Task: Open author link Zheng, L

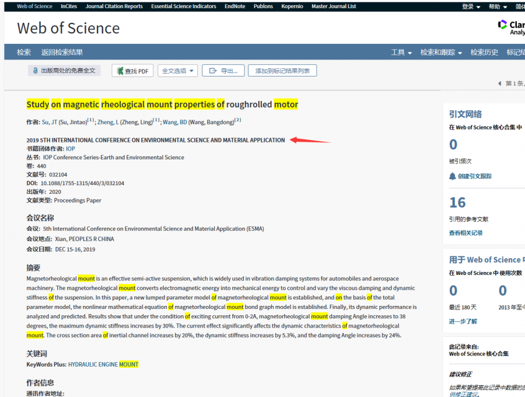Action: coord(108,122)
